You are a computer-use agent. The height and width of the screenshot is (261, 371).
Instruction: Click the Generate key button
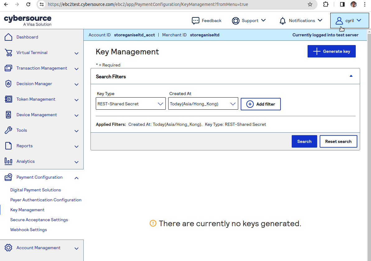click(332, 51)
